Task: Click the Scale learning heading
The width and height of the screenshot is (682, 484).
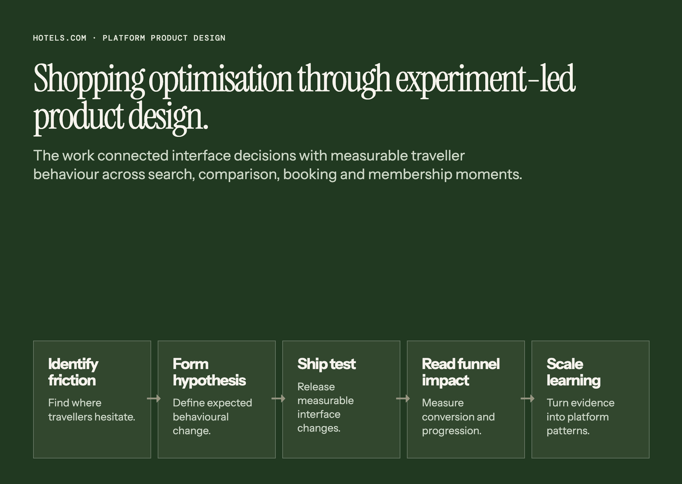Action: [573, 372]
